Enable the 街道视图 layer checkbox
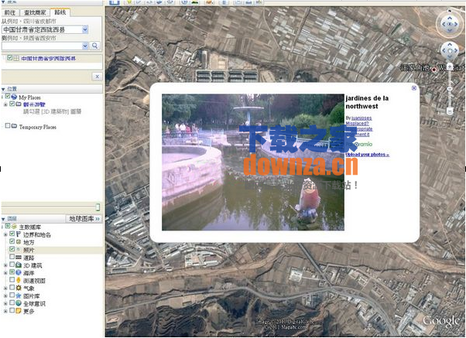 point(12,280)
